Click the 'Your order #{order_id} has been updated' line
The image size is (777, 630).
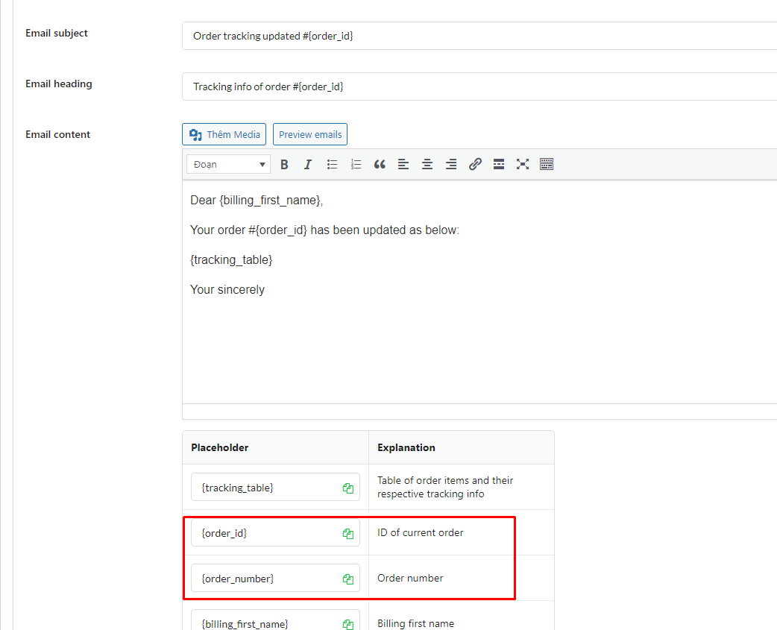click(x=324, y=230)
